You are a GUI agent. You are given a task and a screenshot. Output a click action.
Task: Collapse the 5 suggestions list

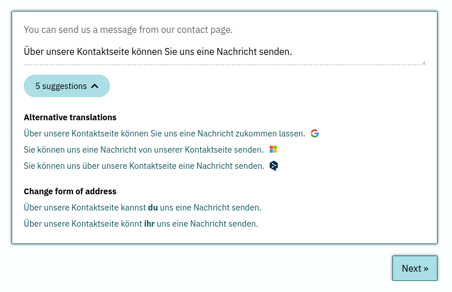click(67, 86)
